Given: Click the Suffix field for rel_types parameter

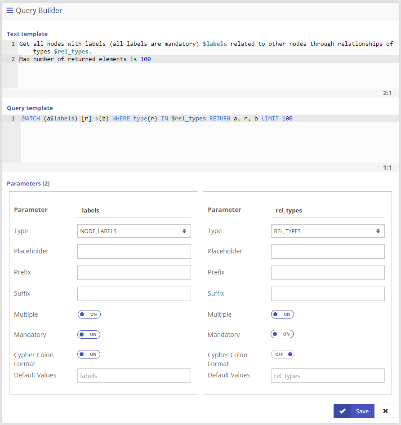Looking at the screenshot, I should 328,294.
